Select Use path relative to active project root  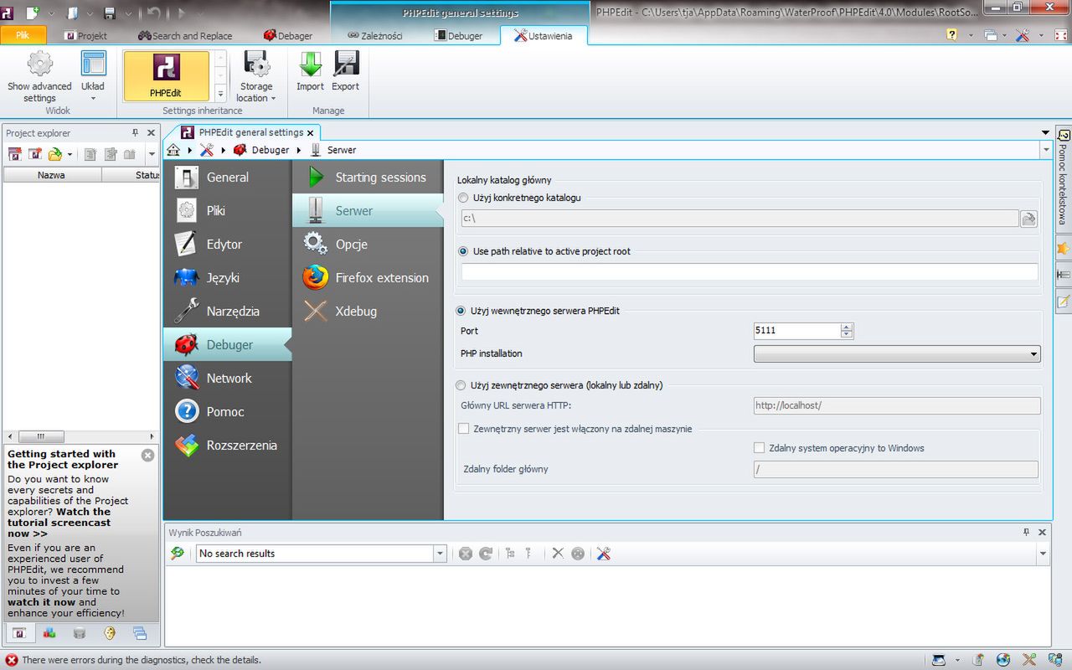[464, 251]
